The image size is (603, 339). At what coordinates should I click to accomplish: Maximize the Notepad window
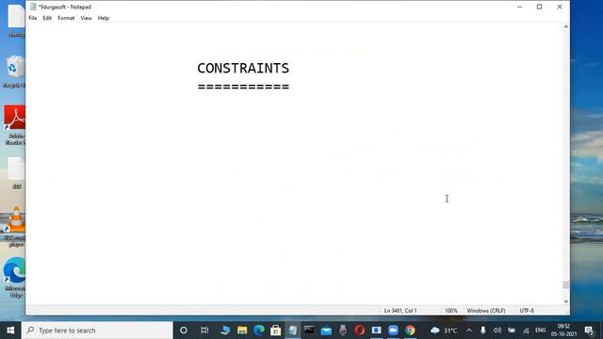tap(540, 7)
